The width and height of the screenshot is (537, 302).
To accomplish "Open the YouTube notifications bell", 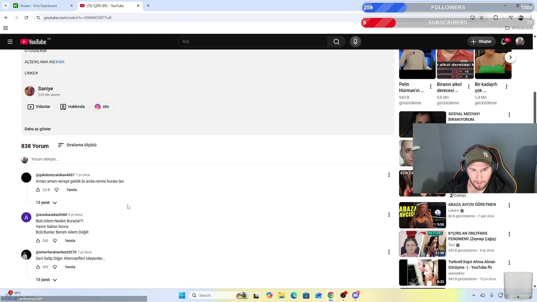I will pos(505,42).
